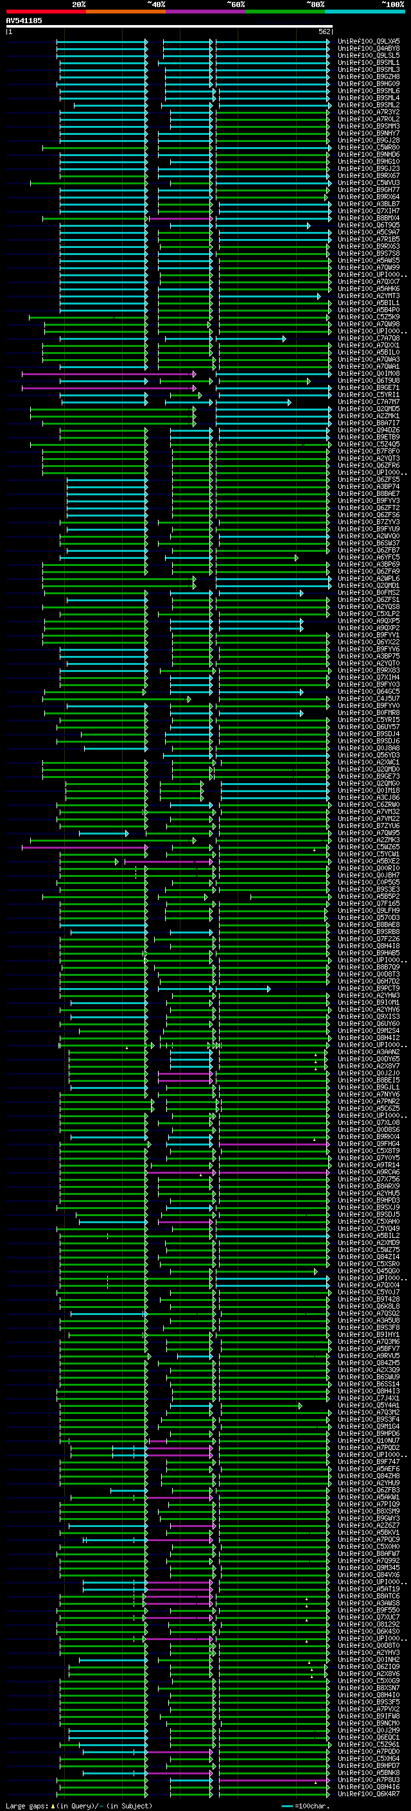411x1811 pixels.
Task: Click the cyan ~100% identity legend segment
Action: coord(364,12)
